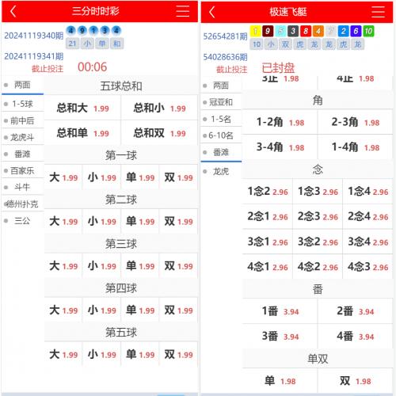The height and width of the screenshot is (396, 396).
Task: Open hamburger menu on 极速飞艇 header
Action: point(378,12)
